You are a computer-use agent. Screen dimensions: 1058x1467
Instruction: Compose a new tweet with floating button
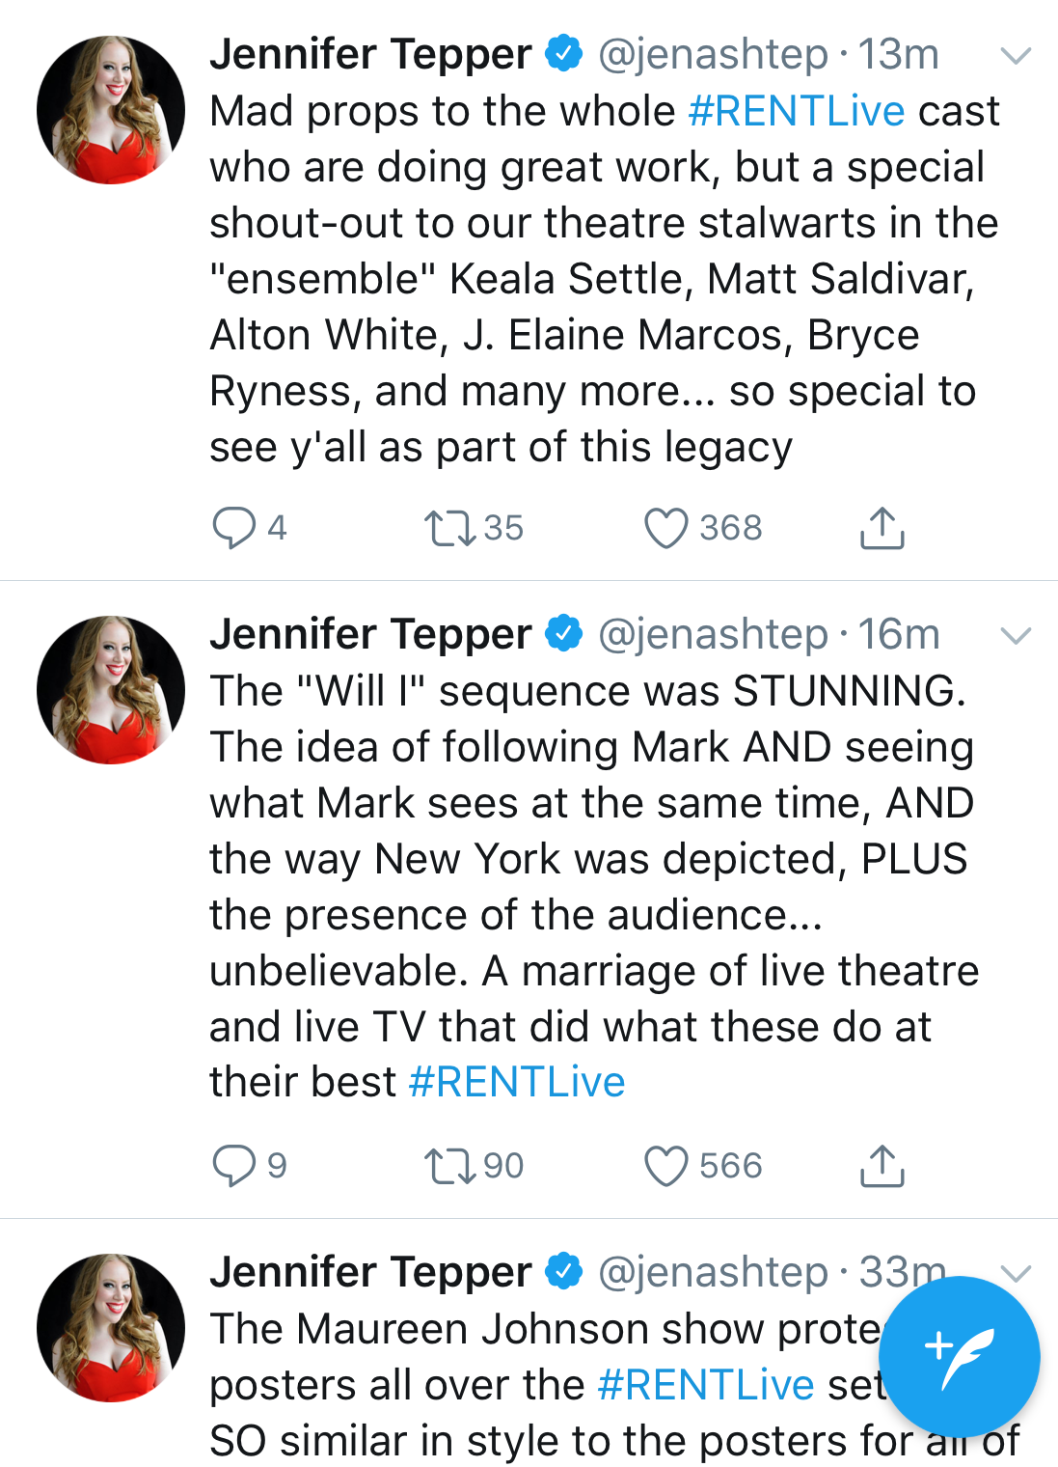(959, 1356)
